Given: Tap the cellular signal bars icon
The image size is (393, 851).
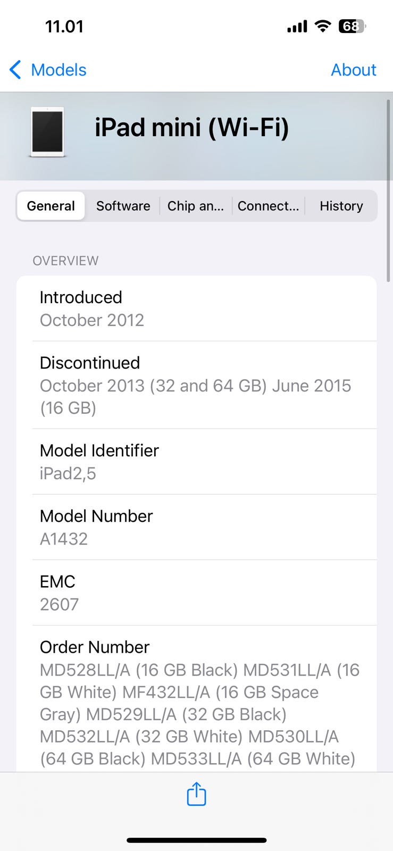Looking at the screenshot, I should pos(297,27).
